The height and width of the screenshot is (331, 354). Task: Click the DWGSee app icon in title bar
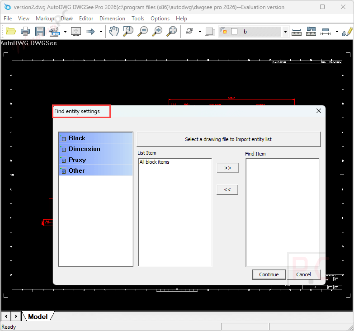tap(7, 7)
